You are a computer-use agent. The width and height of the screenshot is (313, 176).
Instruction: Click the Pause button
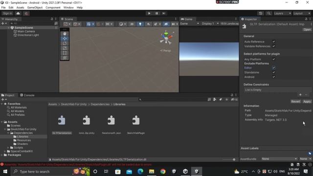pos(156,13)
